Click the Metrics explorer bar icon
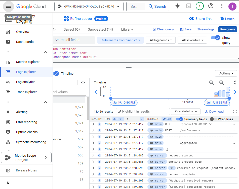 pyautogui.click(x=8, y=62)
